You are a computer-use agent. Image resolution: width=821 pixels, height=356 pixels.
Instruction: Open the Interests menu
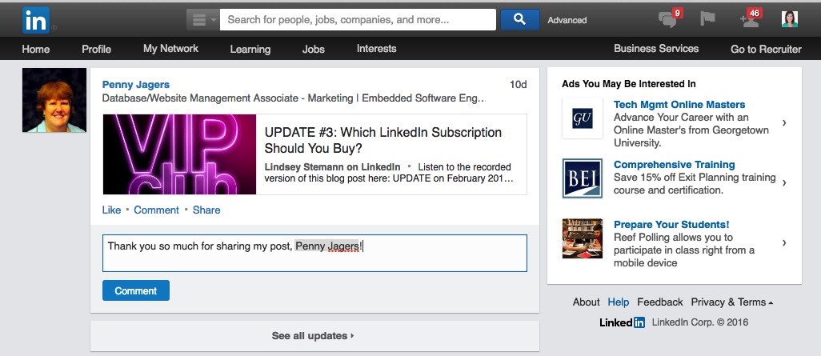click(376, 49)
